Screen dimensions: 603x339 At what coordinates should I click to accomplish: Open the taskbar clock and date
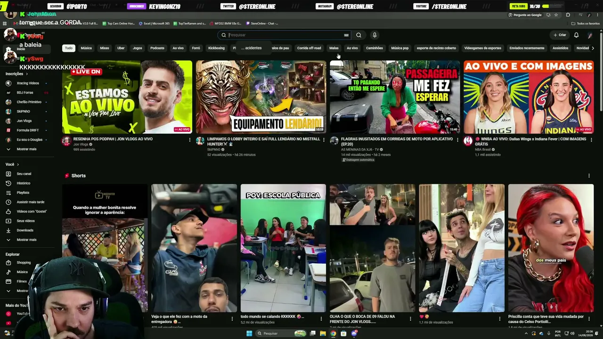click(x=585, y=333)
